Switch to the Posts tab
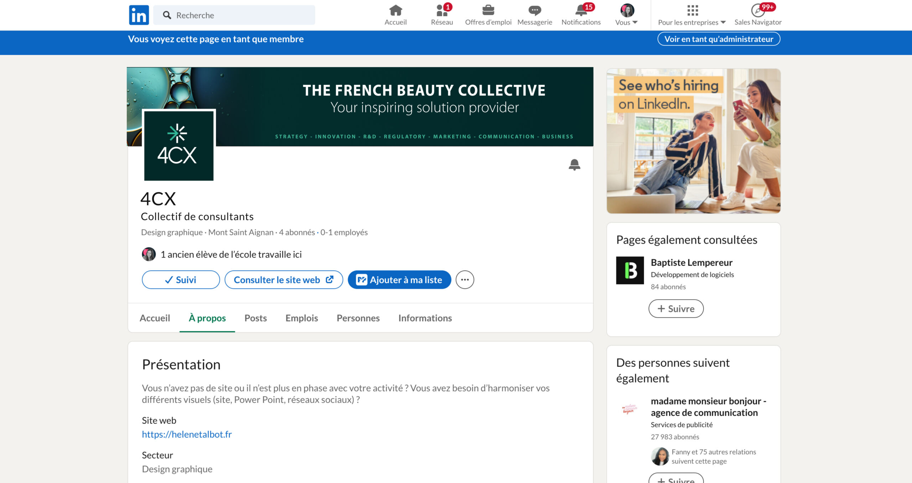Image resolution: width=912 pixels, height=483 pixels. (x=255, y=318)
